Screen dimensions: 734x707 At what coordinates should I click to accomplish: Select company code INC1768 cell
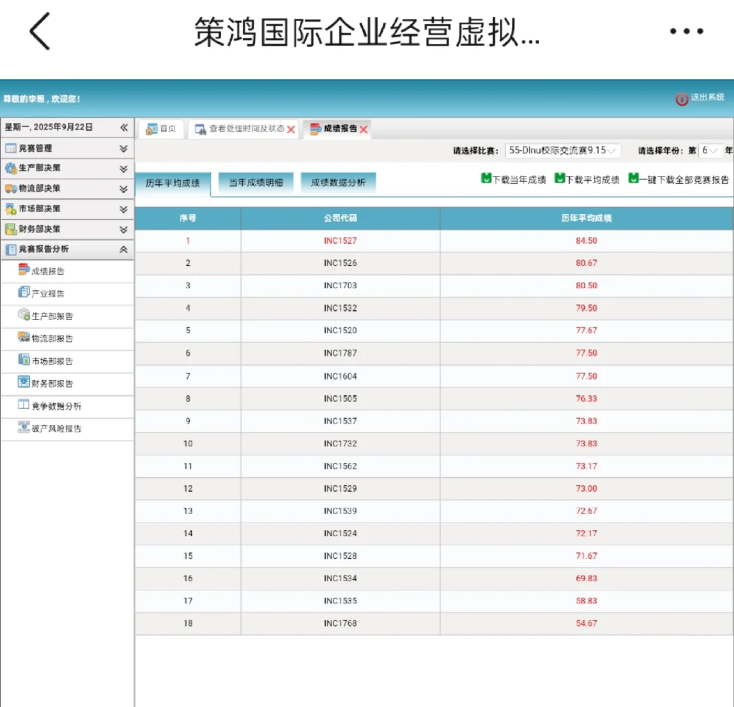(x=340, y=624)
